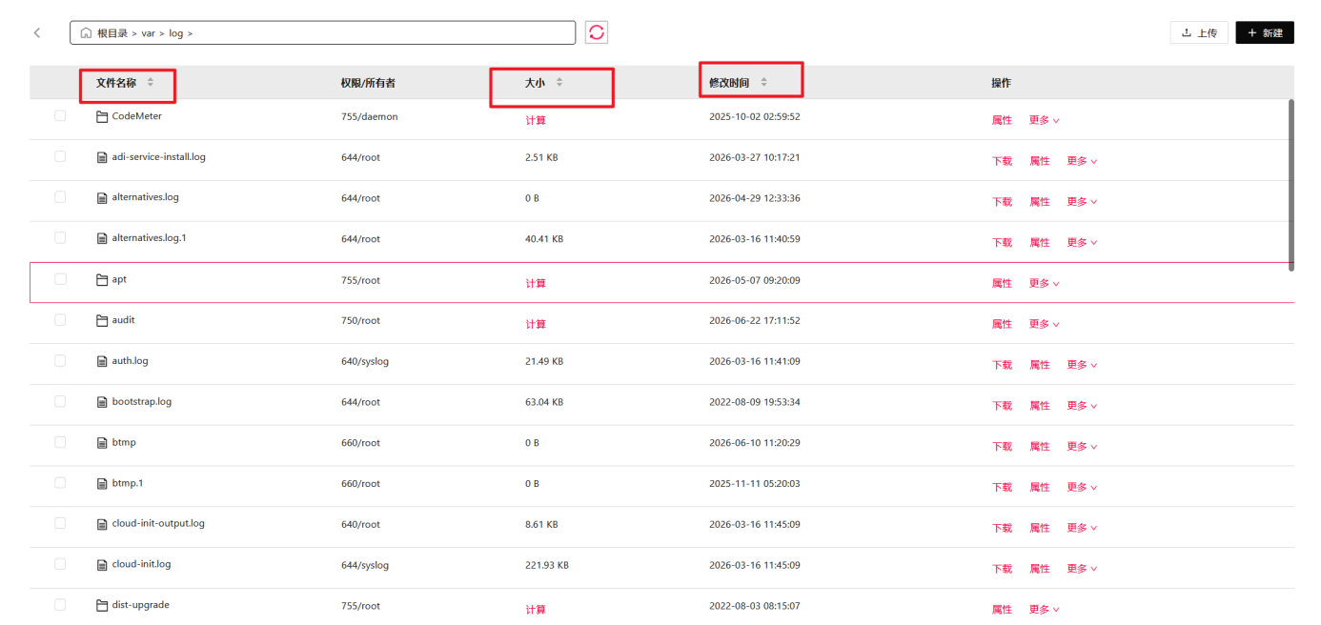Open 更多 dropdown for alternatives.log
This screenshot has height=625, width=1321.
[1082, 202]
